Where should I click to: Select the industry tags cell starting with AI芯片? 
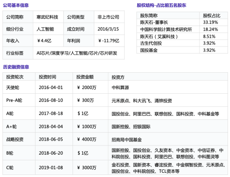76,53
